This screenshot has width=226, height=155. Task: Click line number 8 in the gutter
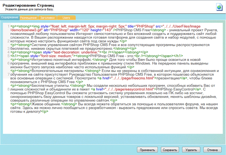coord(9,89)
